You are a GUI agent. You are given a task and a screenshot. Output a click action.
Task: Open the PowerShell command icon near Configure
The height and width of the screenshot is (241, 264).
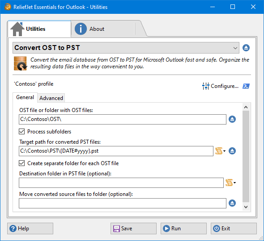(246, 86)
